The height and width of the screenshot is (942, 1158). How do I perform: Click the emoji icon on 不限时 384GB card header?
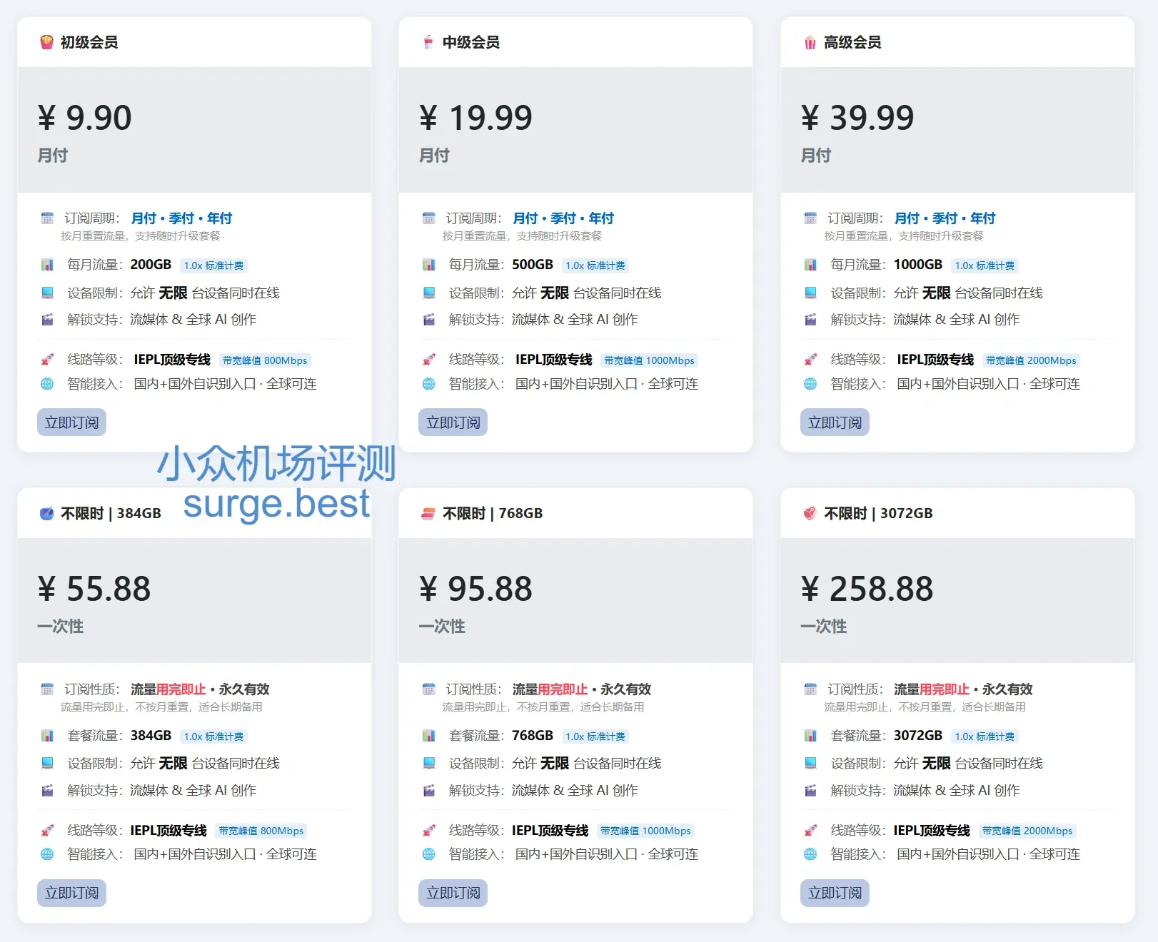pos(47,512)
